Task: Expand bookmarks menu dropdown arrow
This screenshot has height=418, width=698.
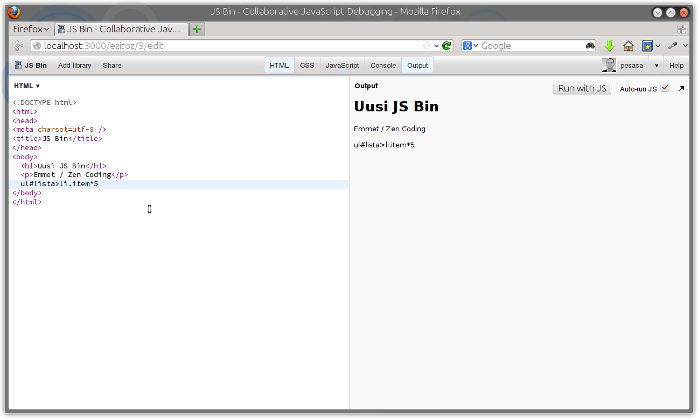Action: [658, 46]
